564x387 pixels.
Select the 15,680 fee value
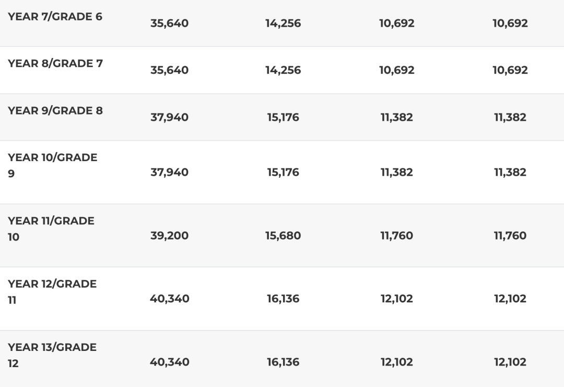tap(283, 235)
